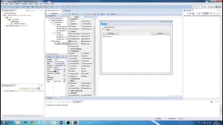Open background color property editor button
Viewport: 223px width, 125px height.
pos(64,66)
